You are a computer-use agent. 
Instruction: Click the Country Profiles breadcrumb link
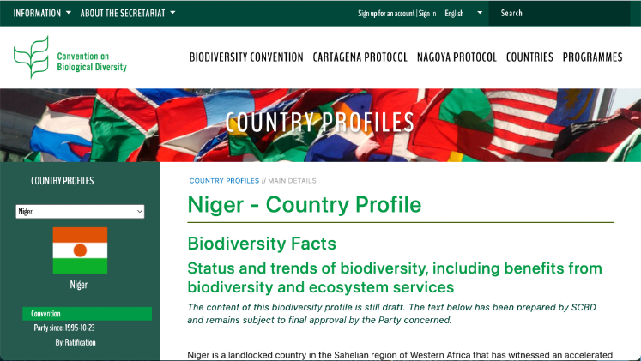coord(224,181)
